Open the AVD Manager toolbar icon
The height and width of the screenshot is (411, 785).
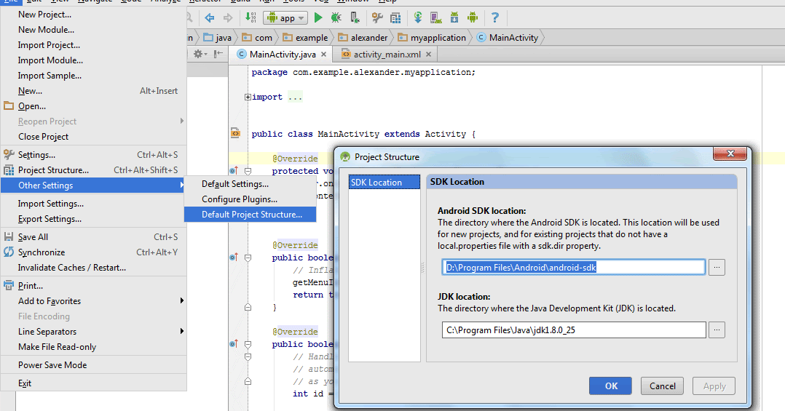(436, 17)
